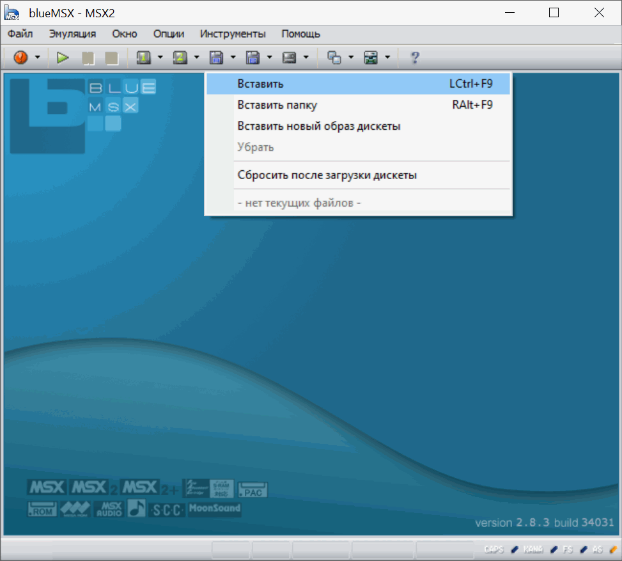Expand cartridge slot 1 dropdown arrow
This screenshot has width=622, height=561.
(160, 57)
